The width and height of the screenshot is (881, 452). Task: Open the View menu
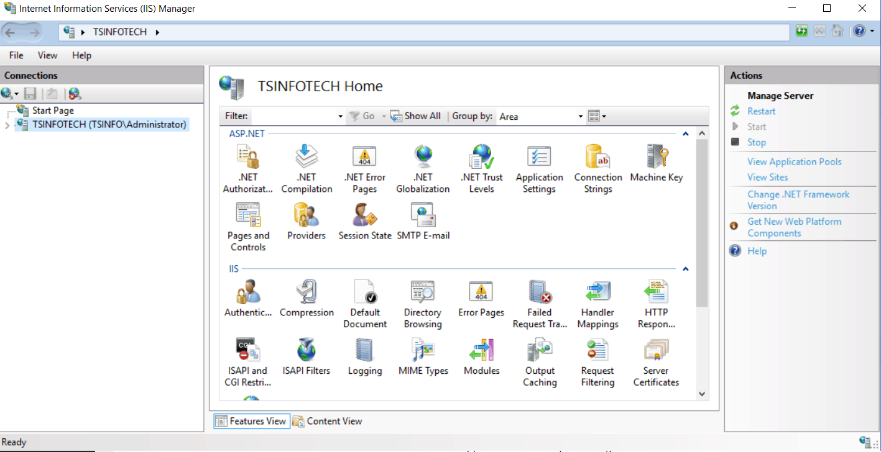[x=47, y=55]
